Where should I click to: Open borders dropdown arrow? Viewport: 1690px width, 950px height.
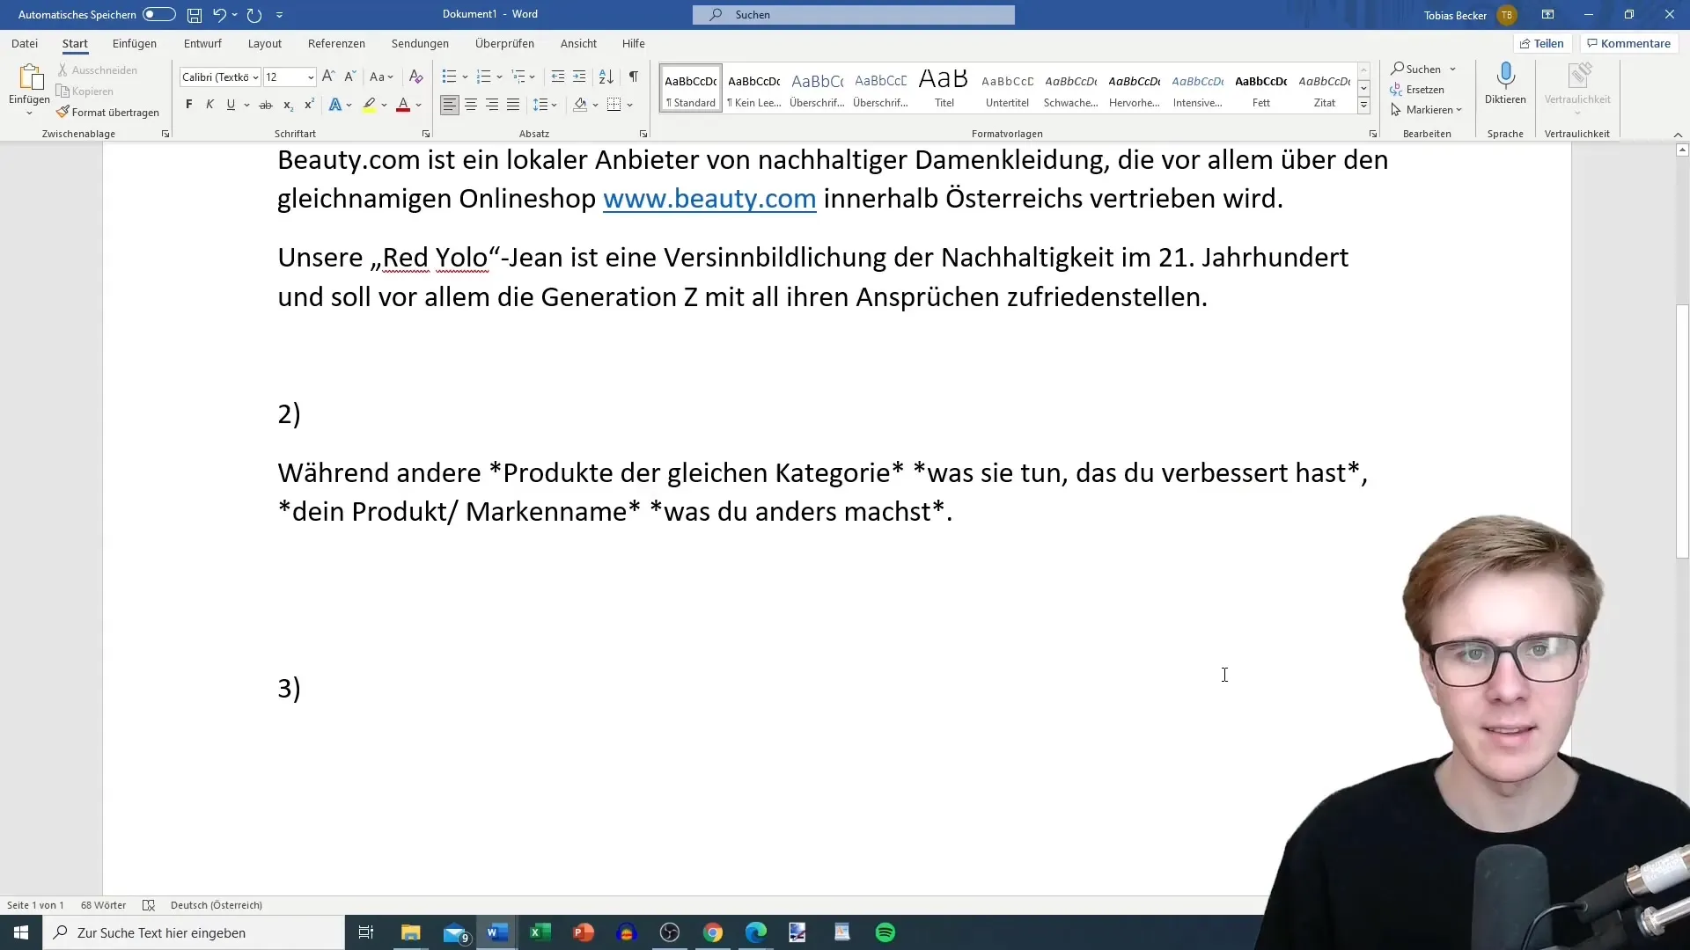(x=630, y=106)
